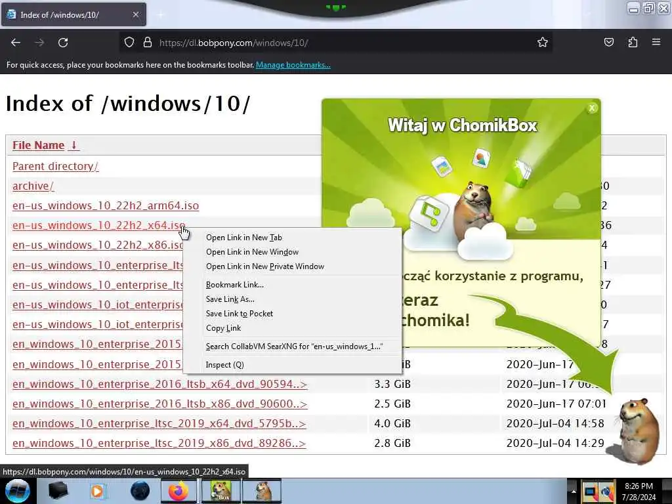Download en-us_windows_10_22h2_arm64.iso
This screenshot has width=672, height=504.
[x=106, y=205]
